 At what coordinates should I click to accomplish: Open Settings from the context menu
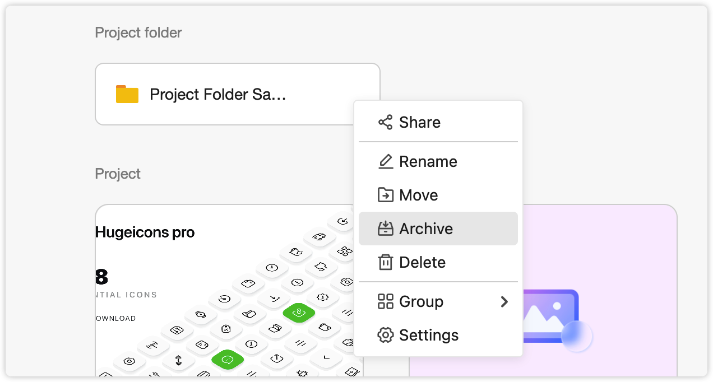point(438,335)
